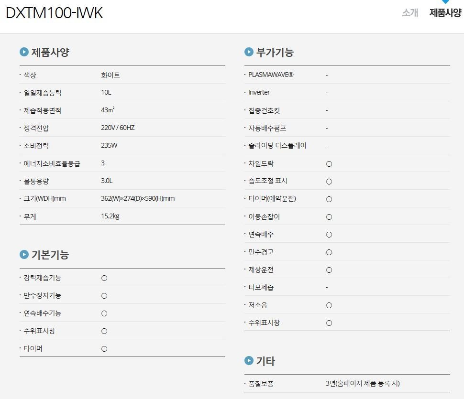The image size is (464, 399).
Task: Click the 기본기능 section heading
Action: click(50, 255)
